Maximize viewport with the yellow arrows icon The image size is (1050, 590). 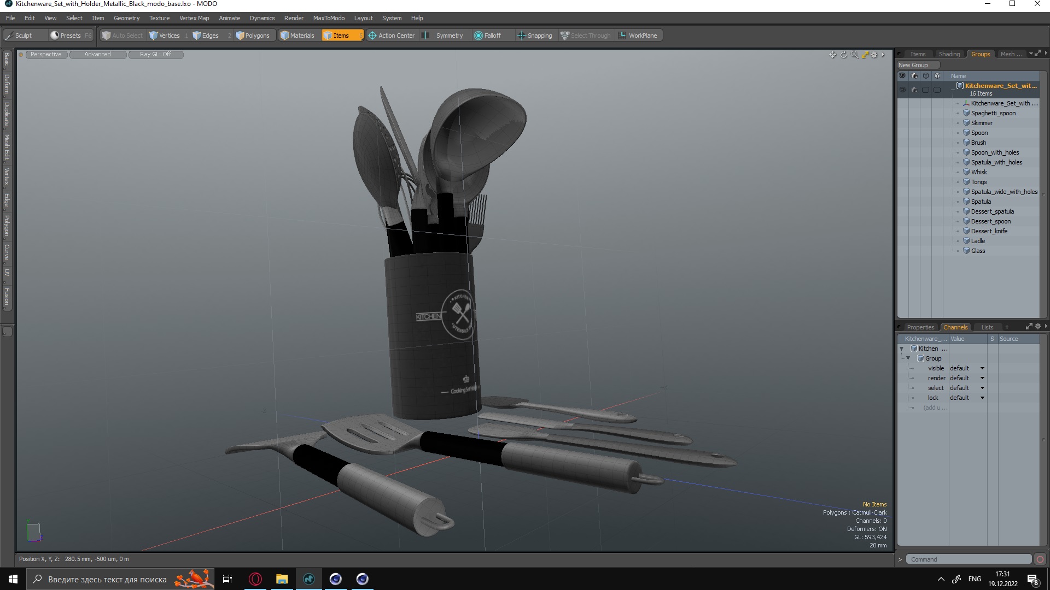865,55
